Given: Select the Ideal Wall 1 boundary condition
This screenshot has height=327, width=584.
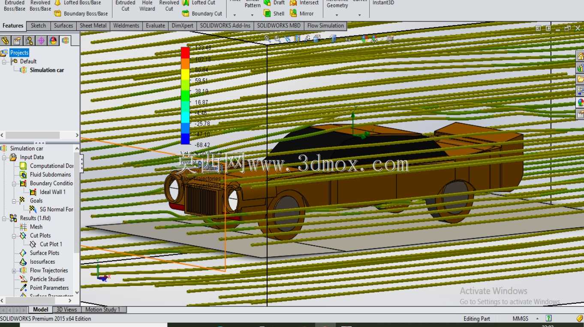Looking at the screenshot, I should 48,192.
